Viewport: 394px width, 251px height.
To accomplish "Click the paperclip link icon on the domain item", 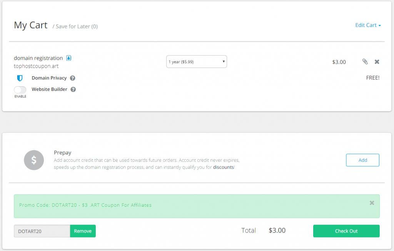I will [x=365, y=62].
